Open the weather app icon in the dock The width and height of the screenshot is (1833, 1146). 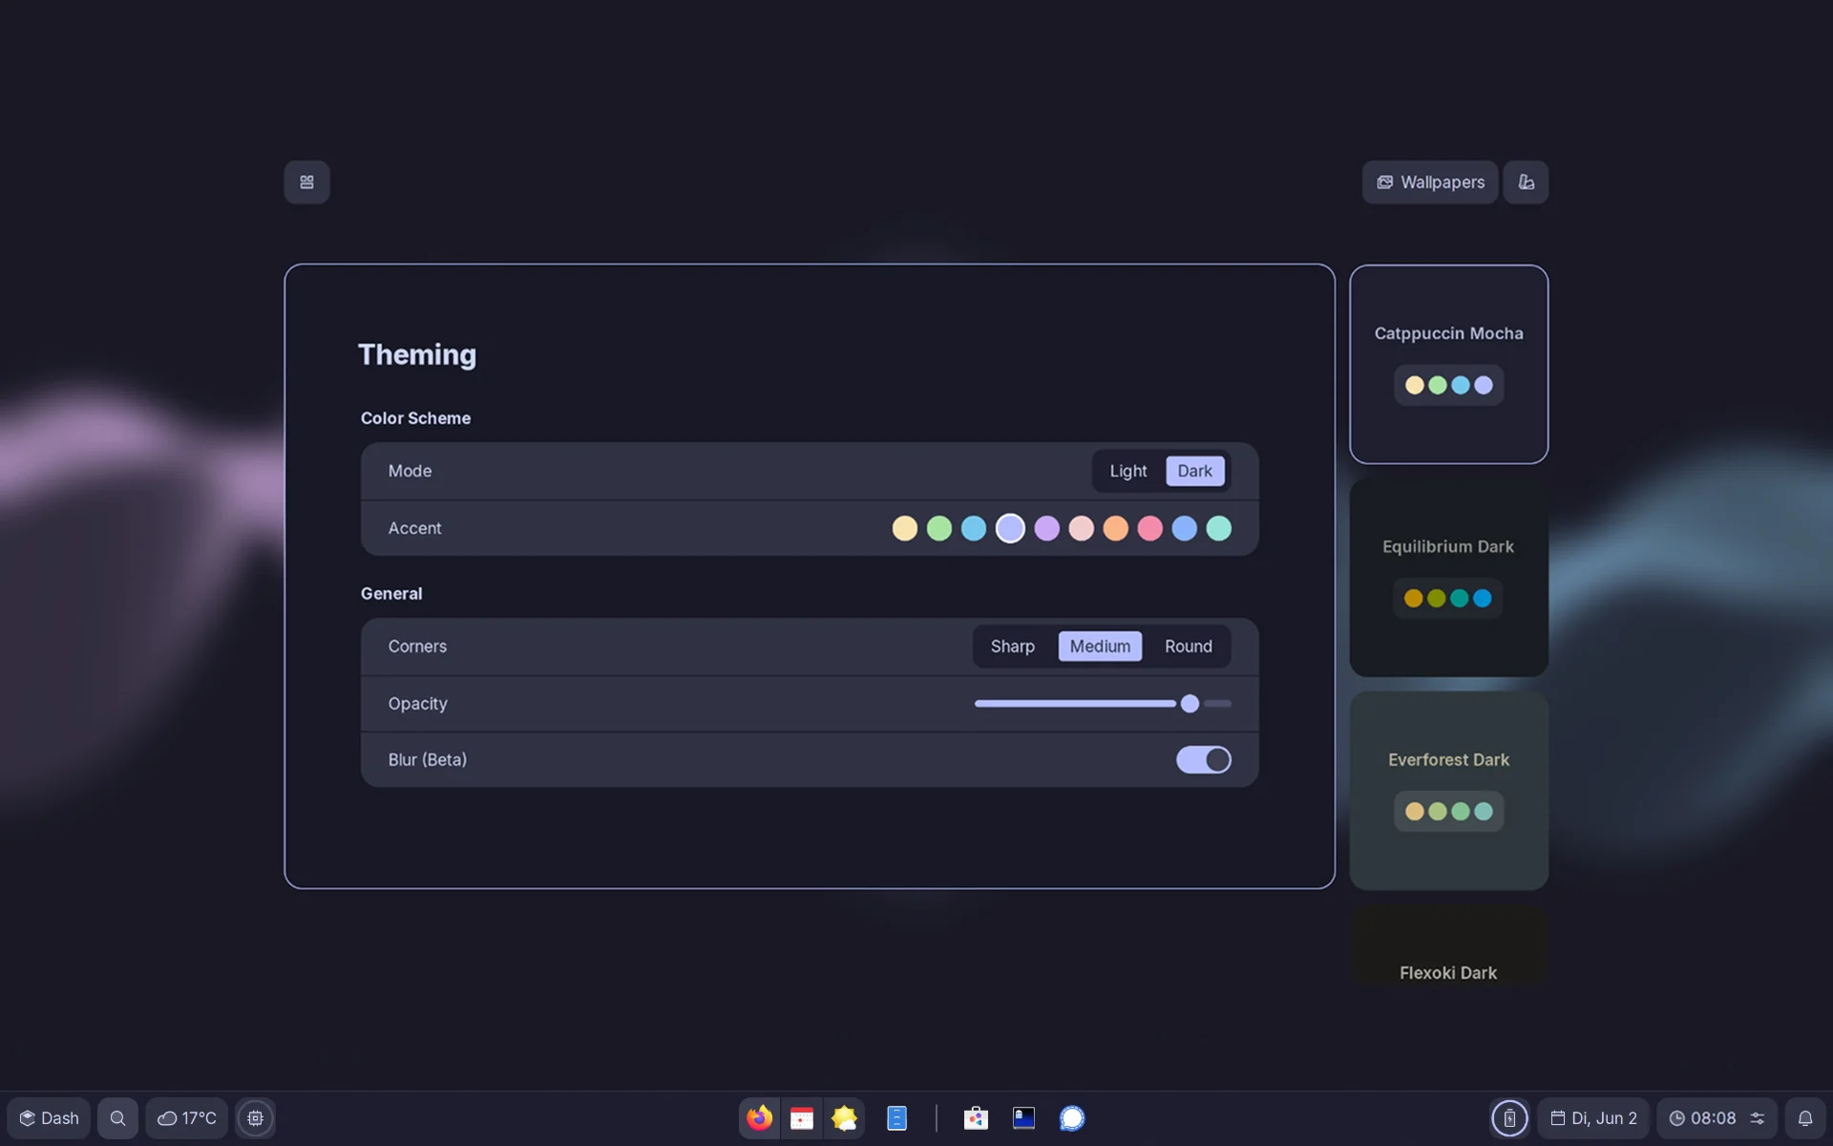pos(844,1117)
